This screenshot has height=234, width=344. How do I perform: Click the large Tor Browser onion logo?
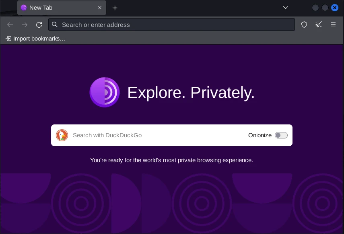click(x=105, y=92)
